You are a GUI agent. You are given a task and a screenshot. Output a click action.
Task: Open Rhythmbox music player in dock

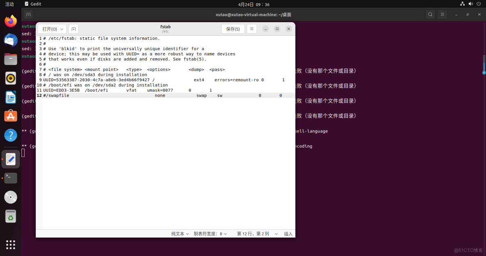11,78
